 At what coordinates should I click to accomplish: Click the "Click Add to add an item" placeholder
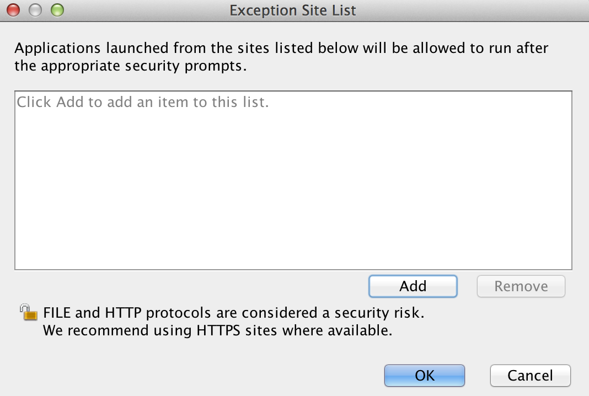point(143,102)
